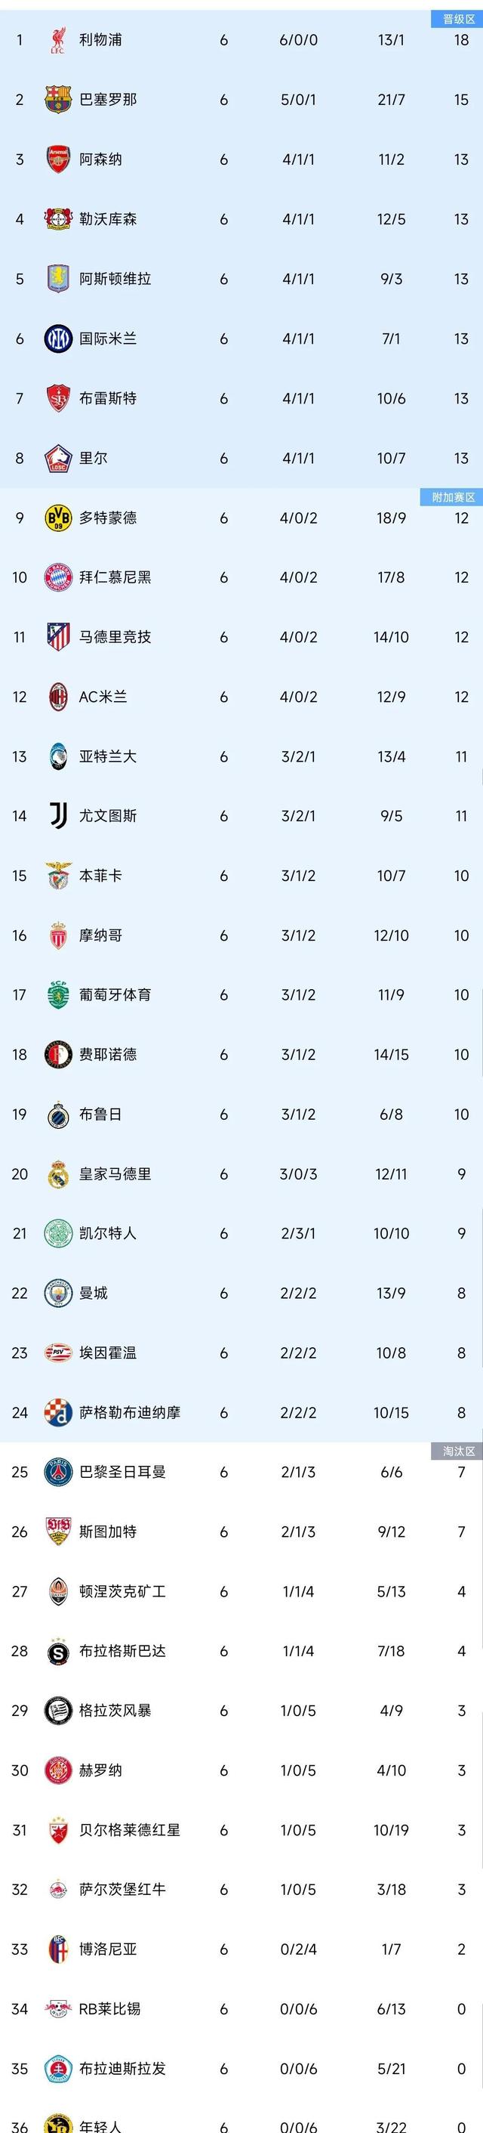Click the Juventus J logo

click(58, 815)
